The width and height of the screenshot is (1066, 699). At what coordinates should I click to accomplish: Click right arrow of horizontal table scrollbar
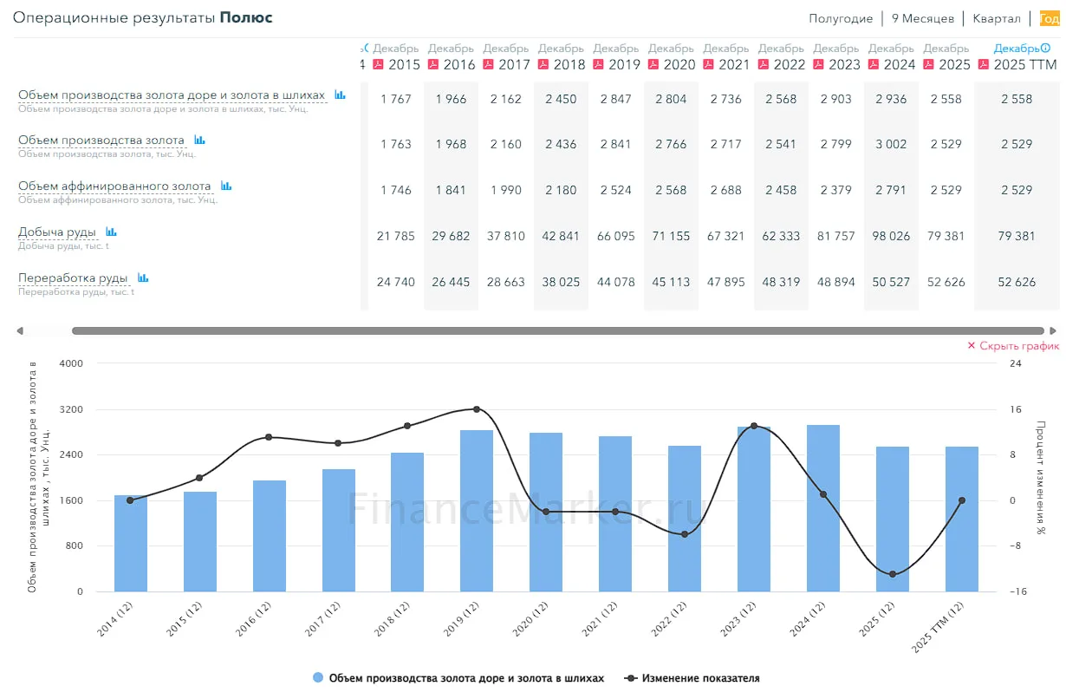point(1053,330)
